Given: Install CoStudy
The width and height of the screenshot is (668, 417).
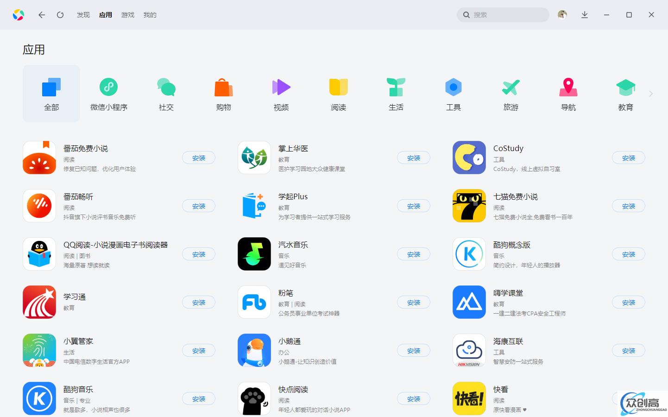Looking at the screenshot, I should [629, 158].
